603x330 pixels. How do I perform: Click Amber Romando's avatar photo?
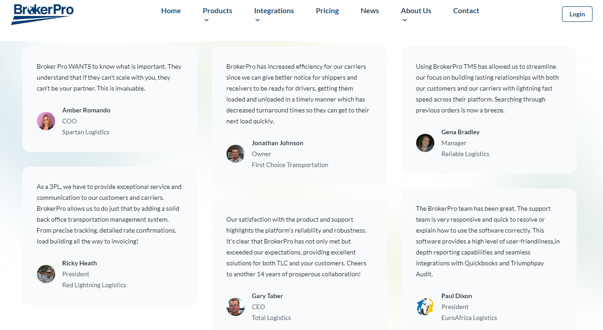click(x=46, y=121)
